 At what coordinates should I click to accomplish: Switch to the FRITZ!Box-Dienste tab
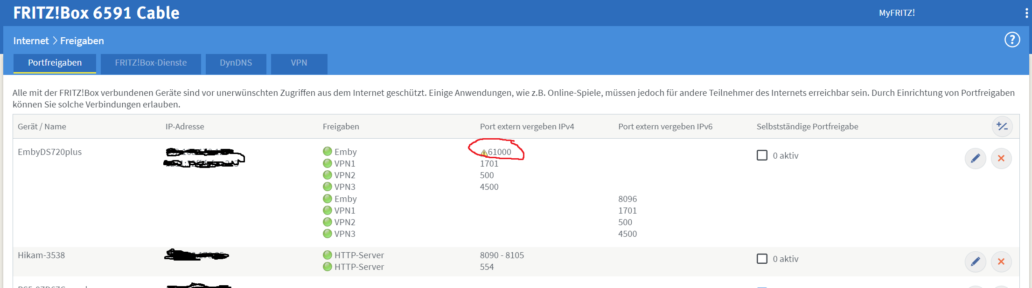151,64
